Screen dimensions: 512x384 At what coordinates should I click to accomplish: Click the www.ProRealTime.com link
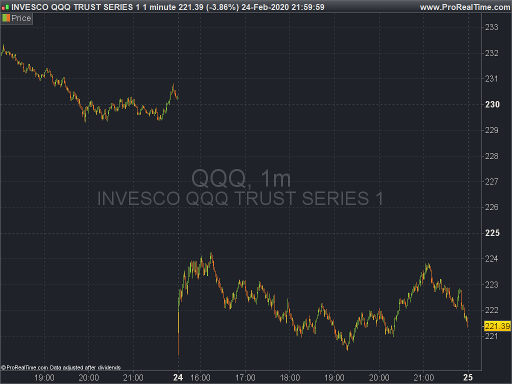pos(465,7)
